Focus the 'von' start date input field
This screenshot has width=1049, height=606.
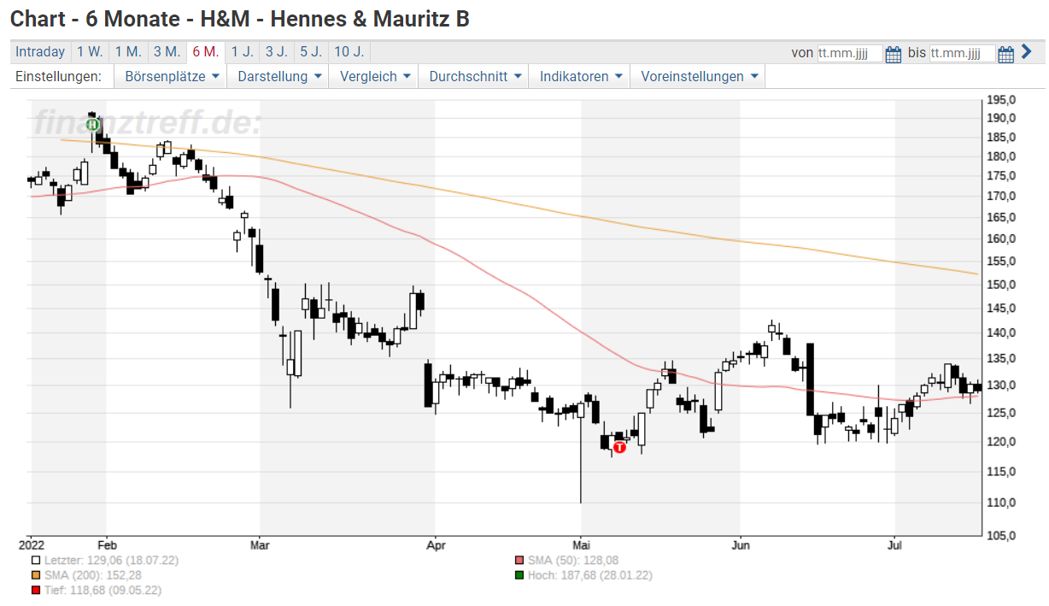click(x=849, y=54)
